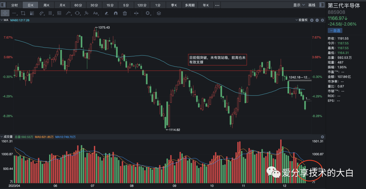Viewport: 366px width, 189px height.
Task: Toggle the 自选 watchlist button
Action: click(335, 31)
